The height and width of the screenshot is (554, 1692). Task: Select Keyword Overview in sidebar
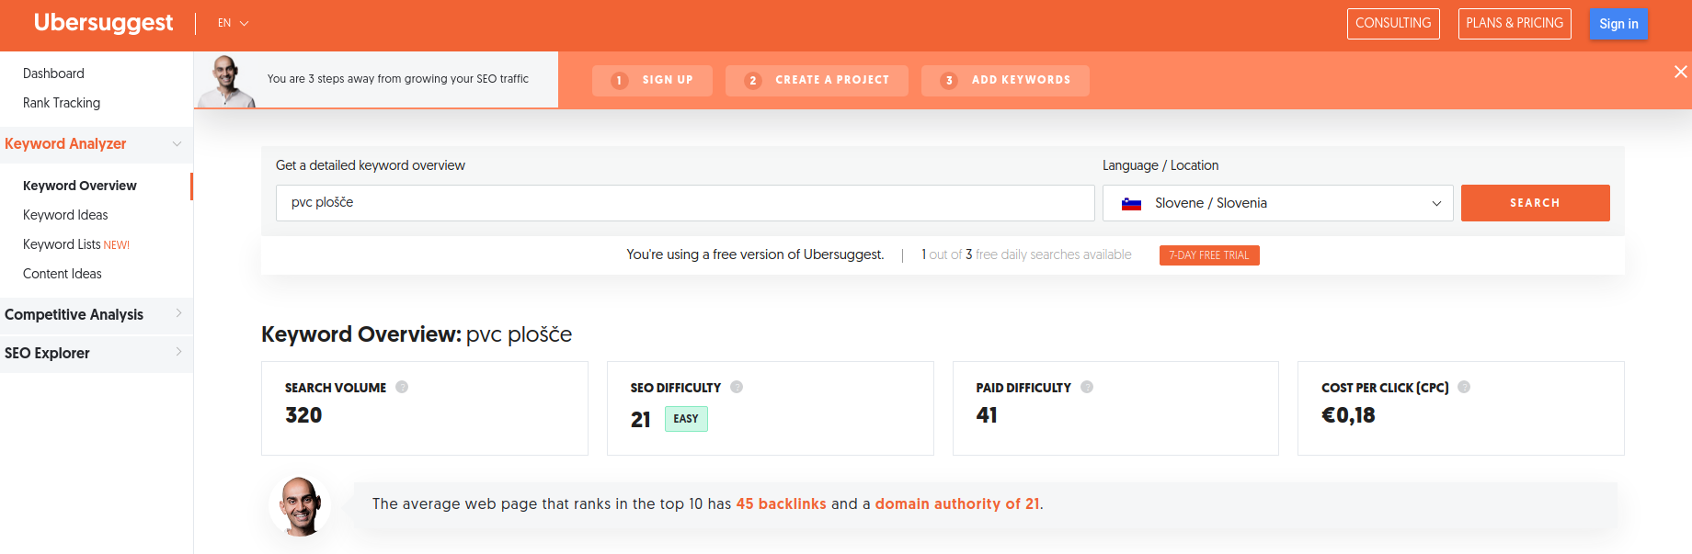pyautogui.click(x=80, y=186)
